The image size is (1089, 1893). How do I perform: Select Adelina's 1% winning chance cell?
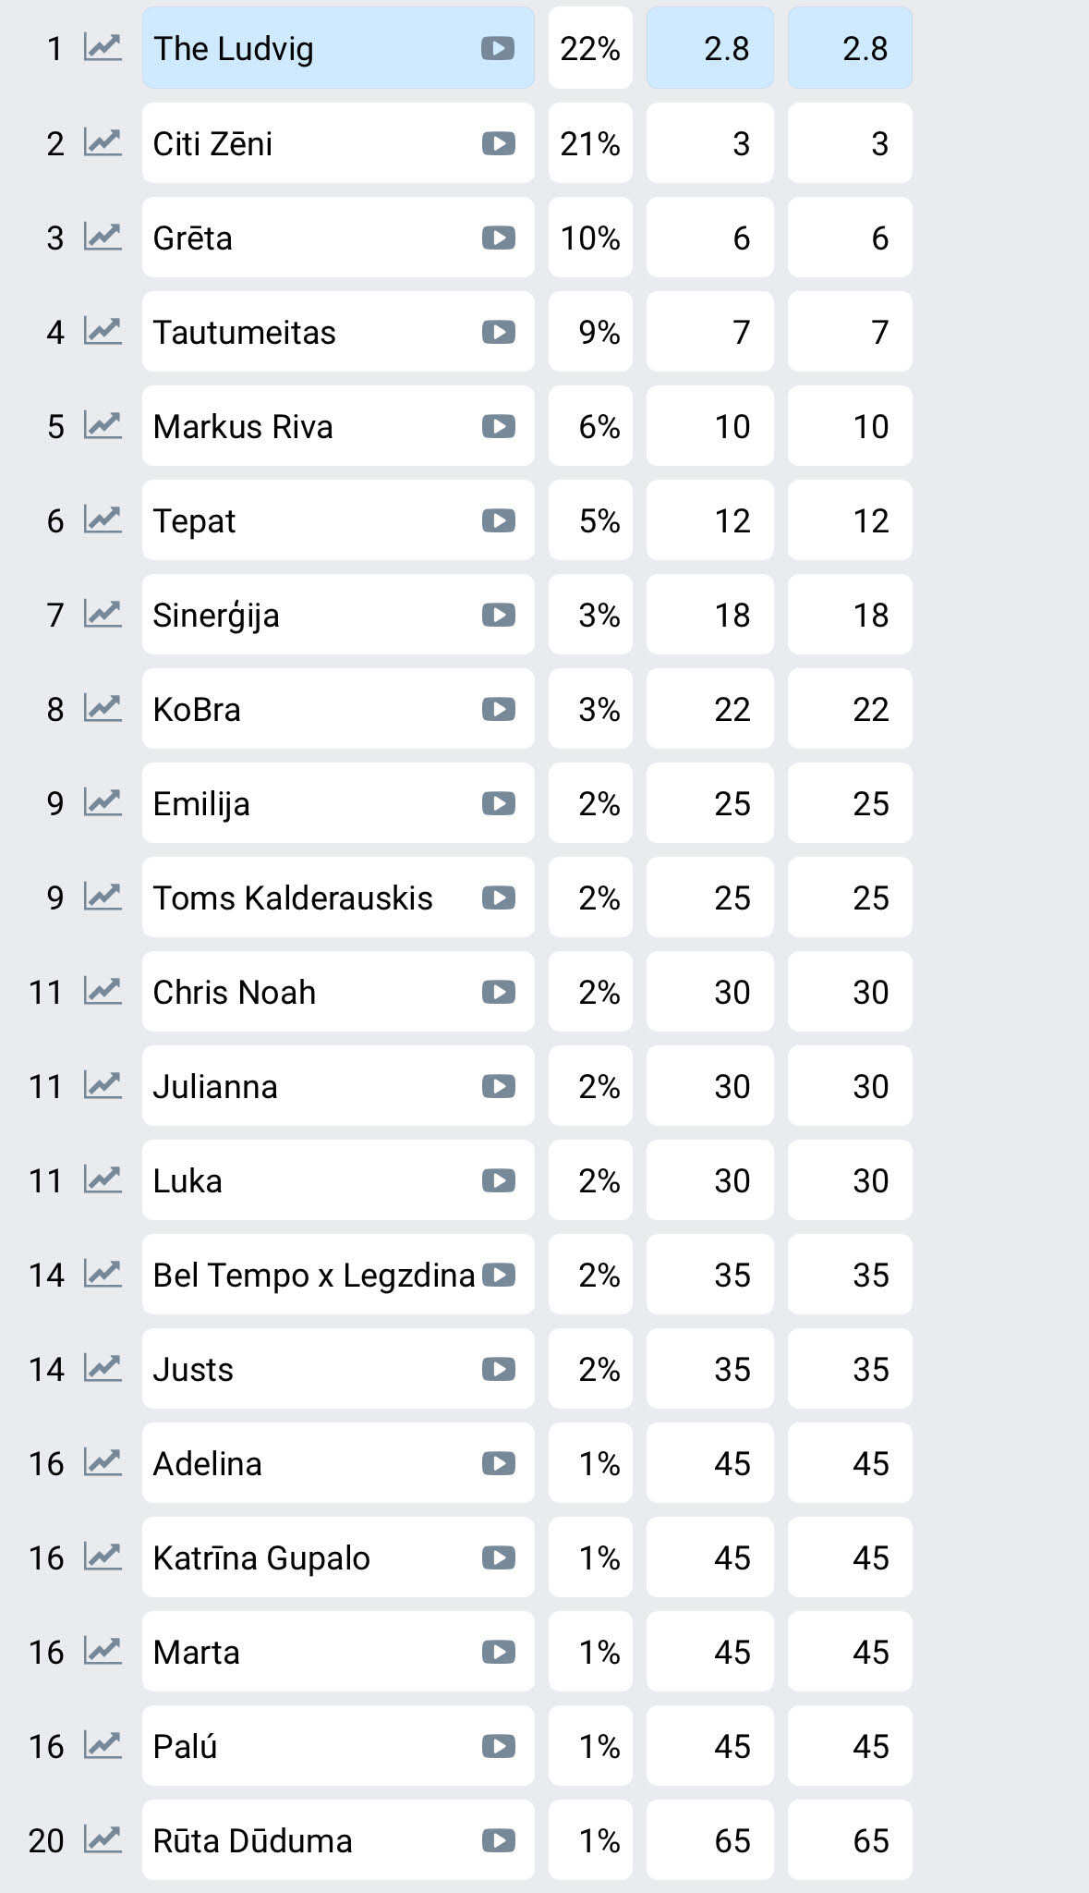(x=590, y=1463)
